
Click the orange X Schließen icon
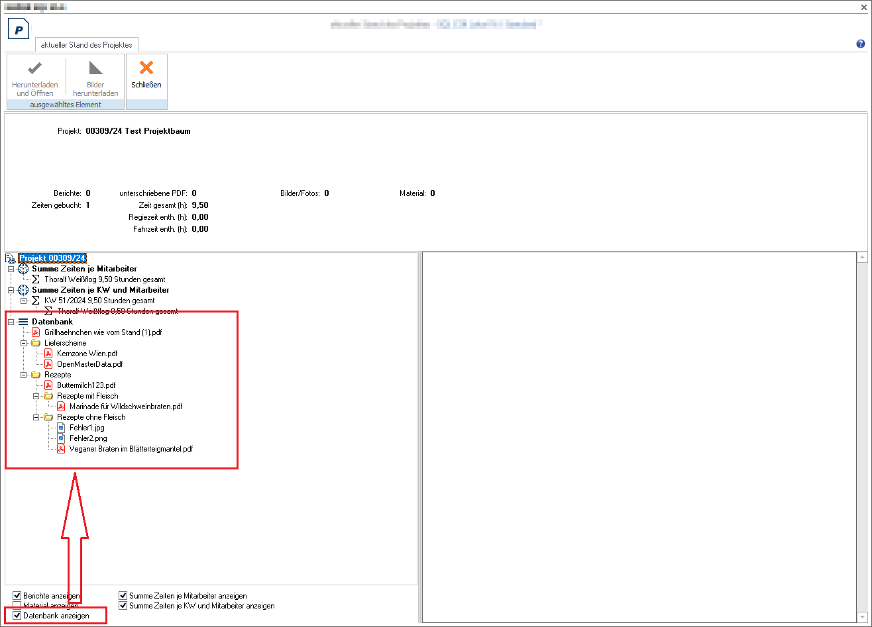pos(146,68)
